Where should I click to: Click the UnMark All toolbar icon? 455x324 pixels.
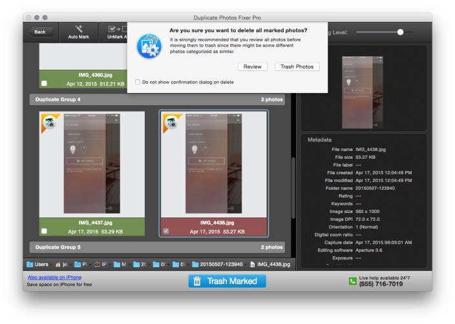pyautogui.click(x=114, y=28)
